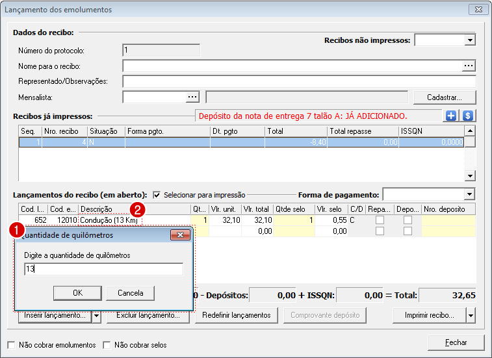
Task: Click the Total 32,65 value field
Action: coord(447,295)
